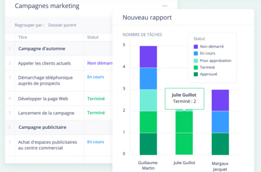Open Terminé status for Développer la page Web
Image resolution: width=261 pixels, height=172 pixels.
(x=96, y=99)
